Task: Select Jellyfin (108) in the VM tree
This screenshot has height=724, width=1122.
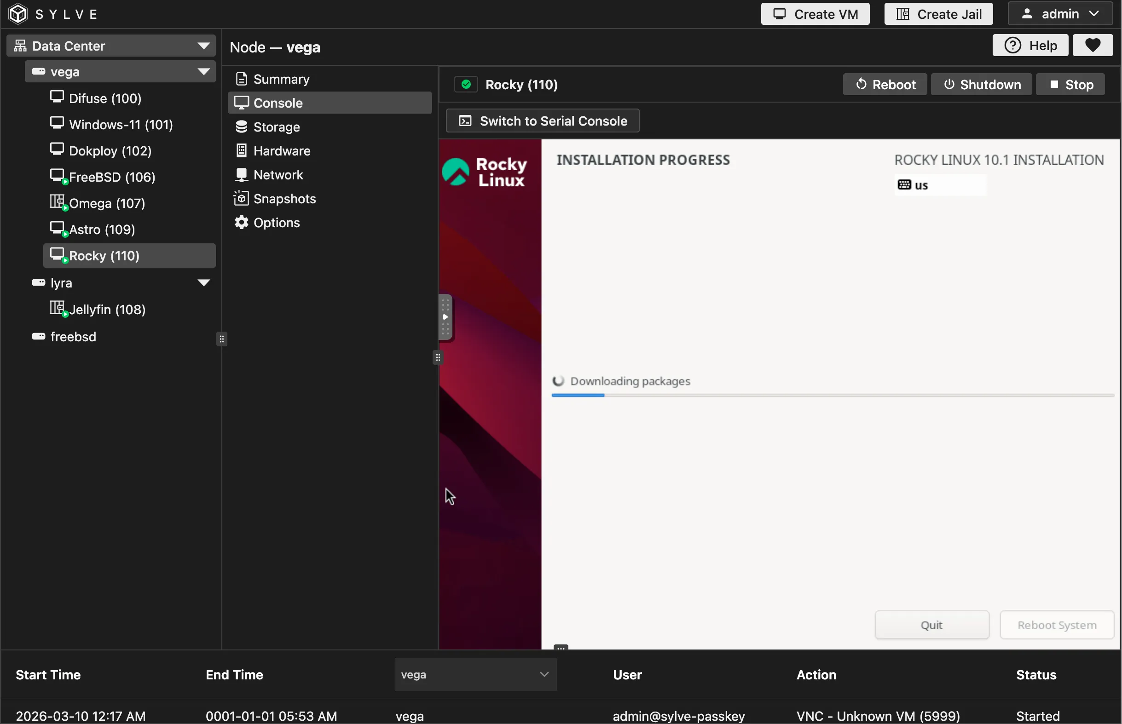Action: pos(107,309)
